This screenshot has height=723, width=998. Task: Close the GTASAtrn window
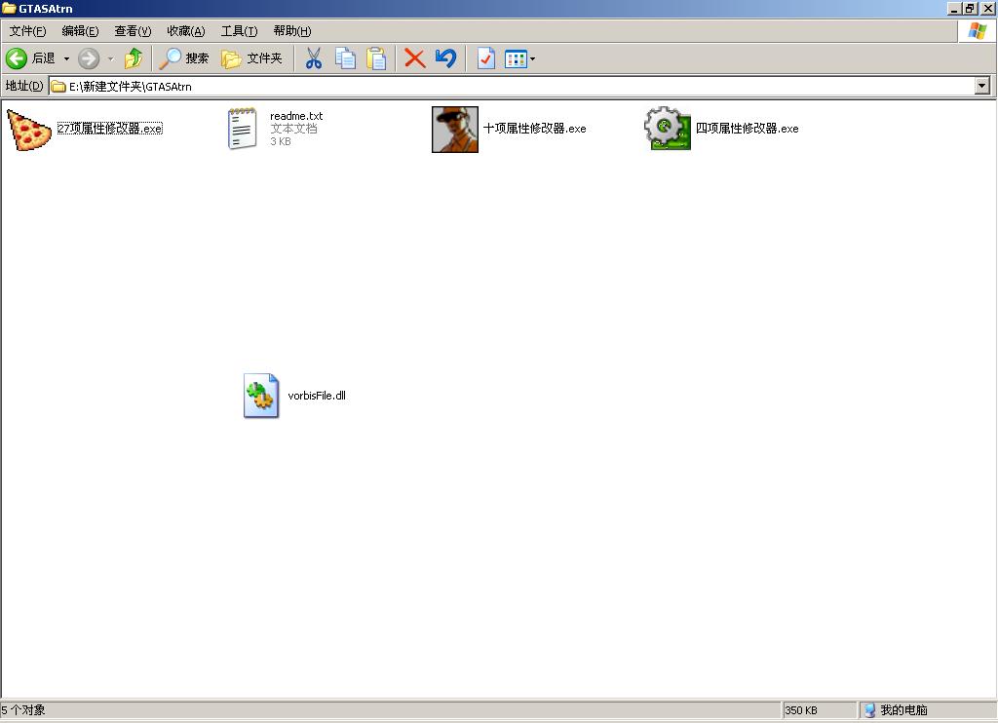coord(987,8)
